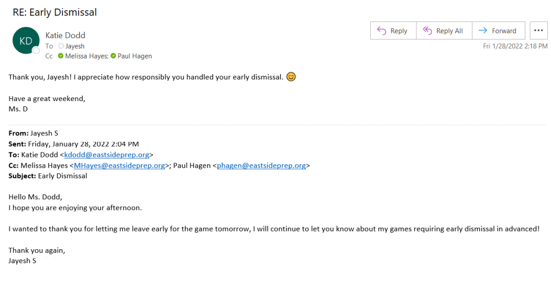Open the more actions ellipsis menu
Image resolution: width=551 pixels, height=282 pixels.
pos(538,31)
